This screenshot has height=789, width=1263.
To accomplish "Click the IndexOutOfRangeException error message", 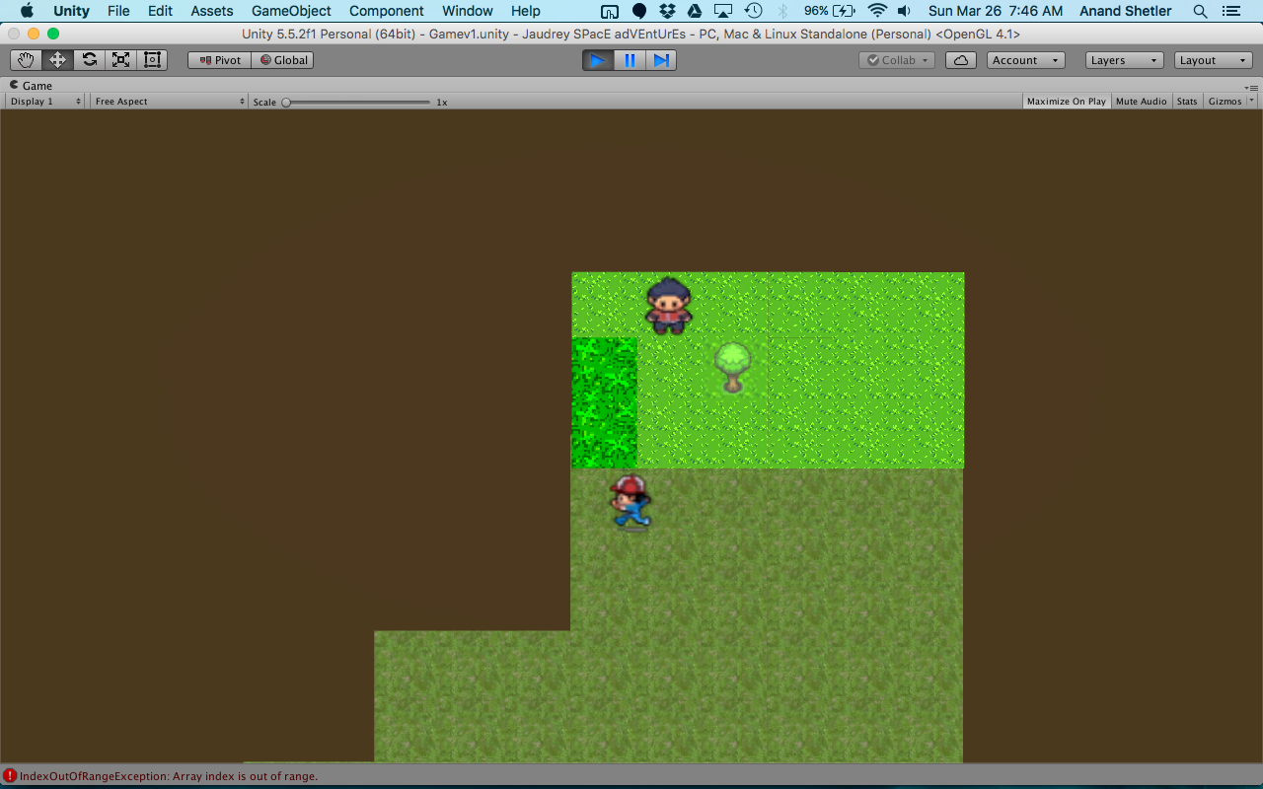I will click(x=169, y=776).
